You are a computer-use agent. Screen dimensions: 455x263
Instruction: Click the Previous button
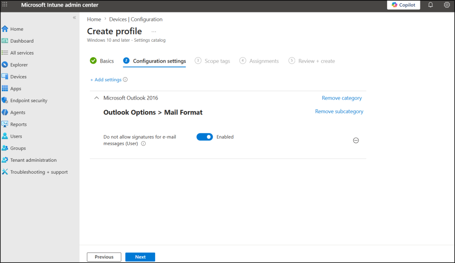pyautogui.click(x=104, y=257)
